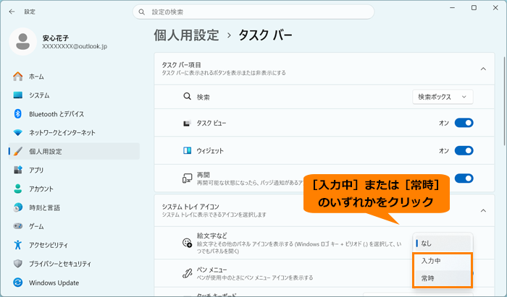Click the Pen menu icon
The image size is (507, 297).
(x=187, y=273)
